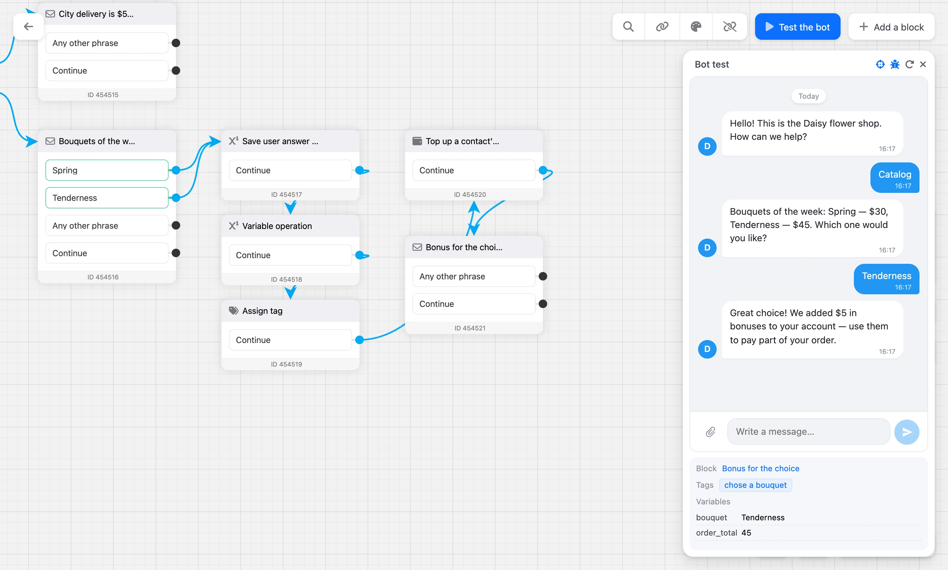Click the Tenderness option's blue connector dot

pos(176,198)
